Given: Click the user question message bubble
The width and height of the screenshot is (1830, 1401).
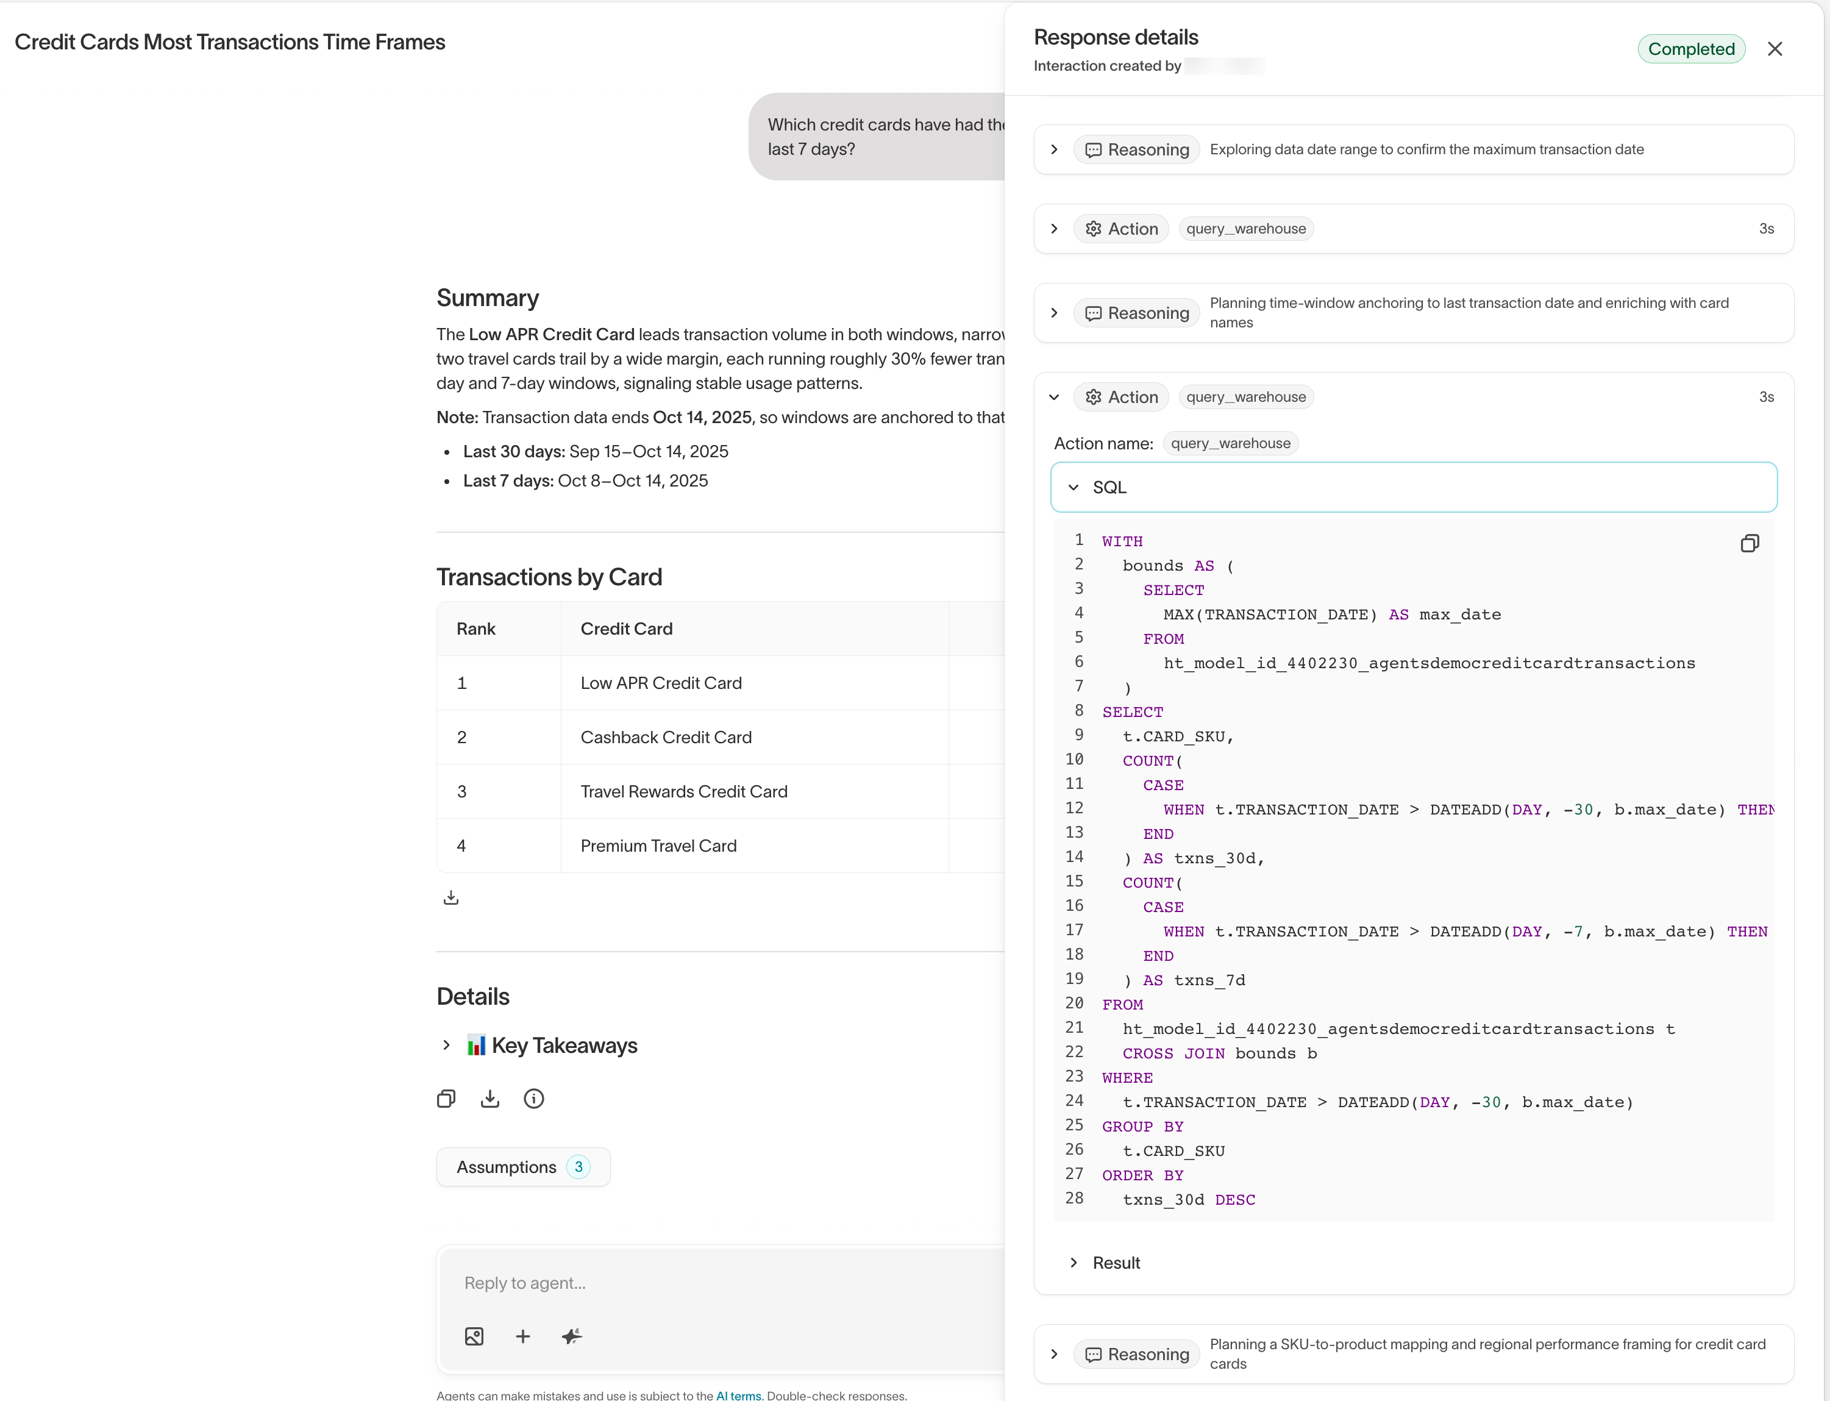Looking at the screenshot, I should (877, 137).
